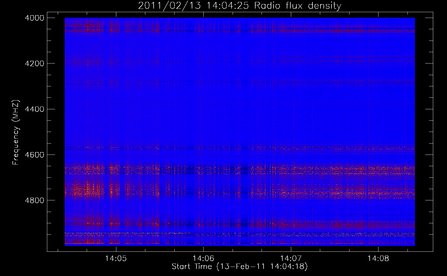Click the 'Frequency (MHZ)' axis title
The width and height of the screenshot is (447, 276).
pyautogui.click(x=16, y=132)
